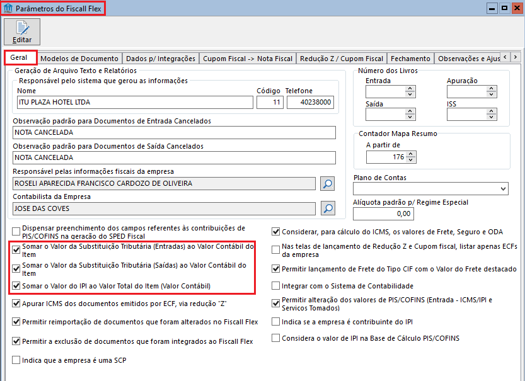The image size is (525, 381).
Task: Enable listar apenas ECFs da empresa checkbox
Action: (x=275, y=250)
